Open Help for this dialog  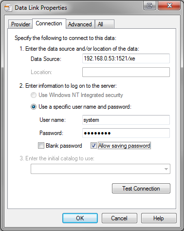tap(159, 218)
